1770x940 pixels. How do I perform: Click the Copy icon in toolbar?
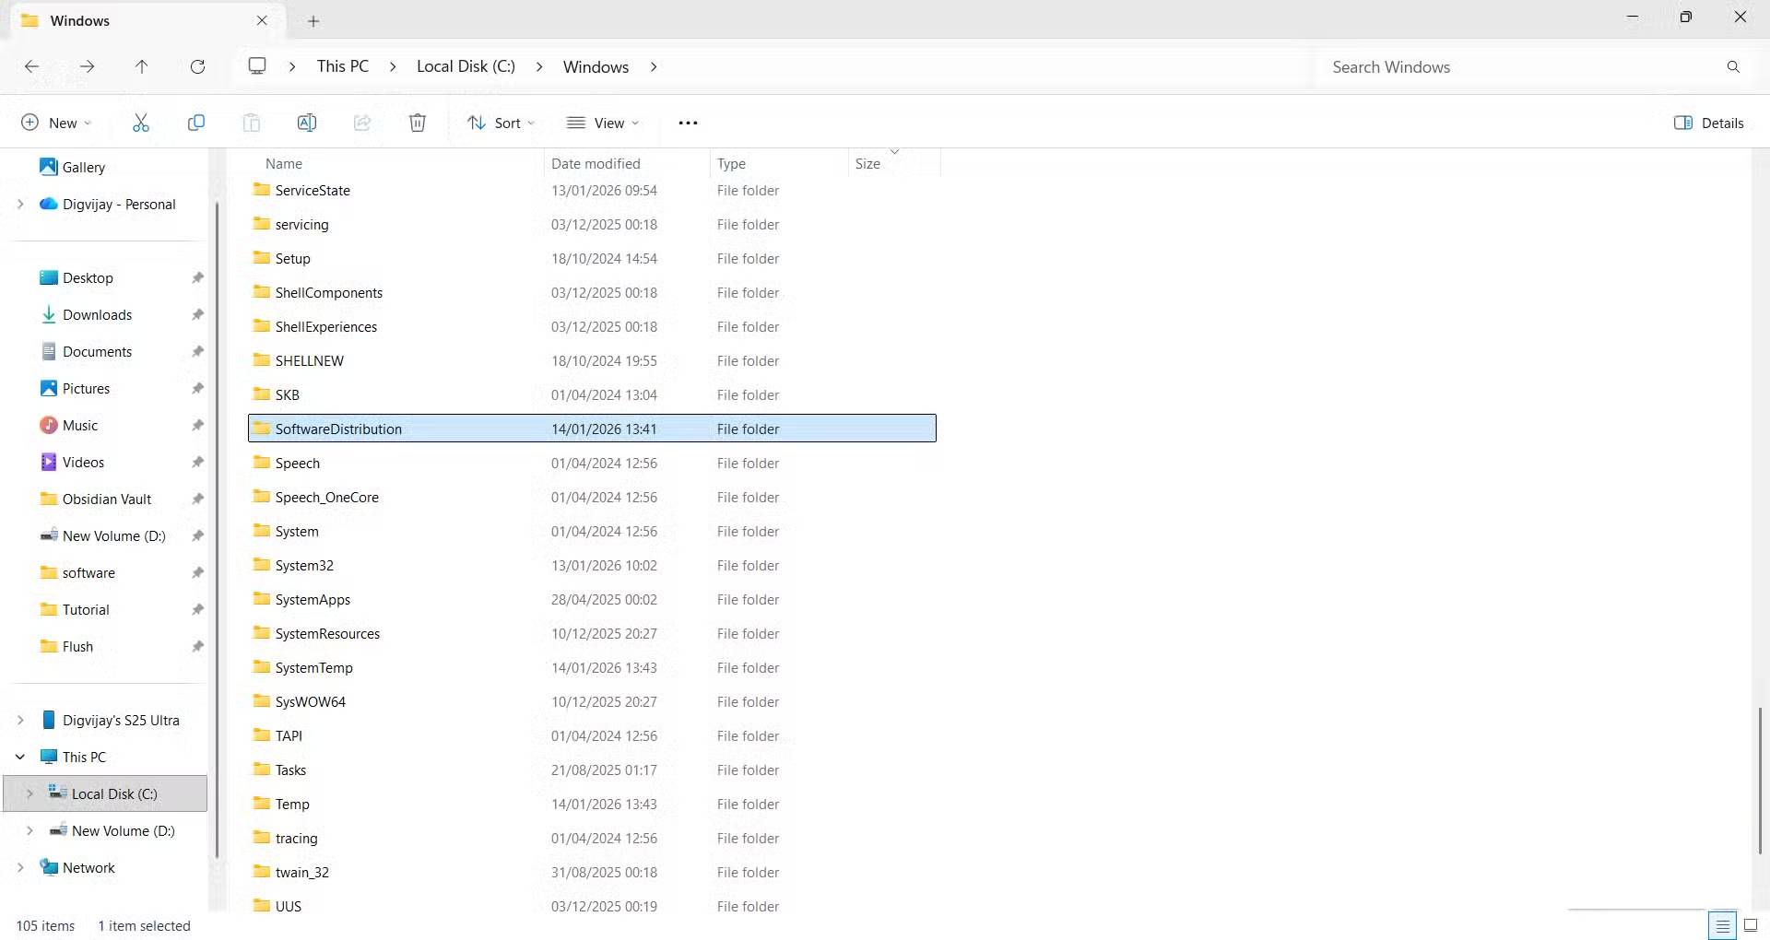(x=195, y=123)
